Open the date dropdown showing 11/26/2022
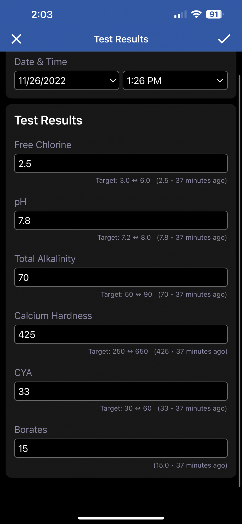Screen dimensions: 242x524 point(67,80)
